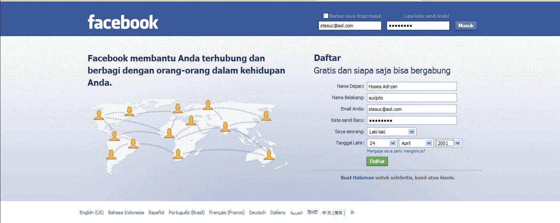Screen dimensions: 560x223
Task: Switch language to Français (France)
Action: coord(227,213)
